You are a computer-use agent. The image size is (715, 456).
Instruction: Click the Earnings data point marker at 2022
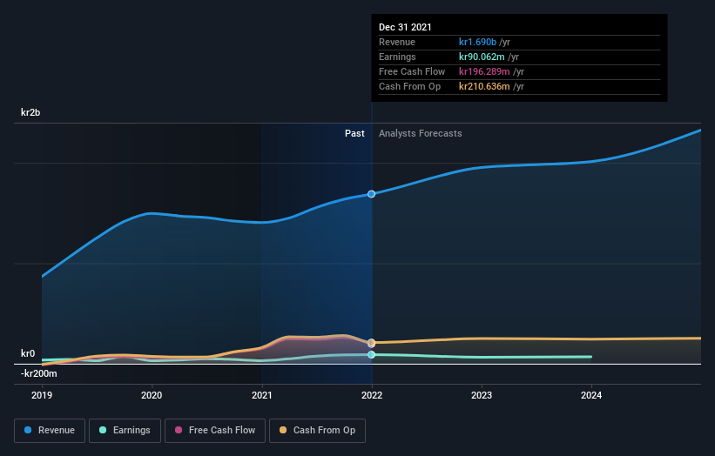[372, 354]
